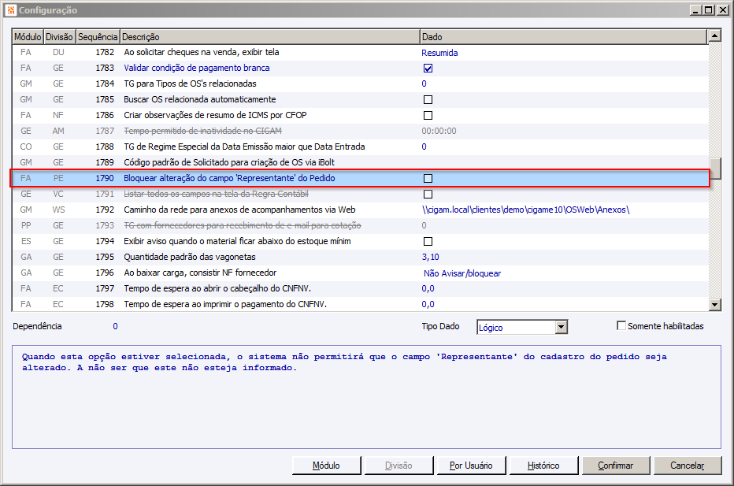Select 'Tempo de espera ao imprimir o pagamento' row
The height and width of the screenshot is (486, 734).
pyautogui.click(x=360, y=304)
